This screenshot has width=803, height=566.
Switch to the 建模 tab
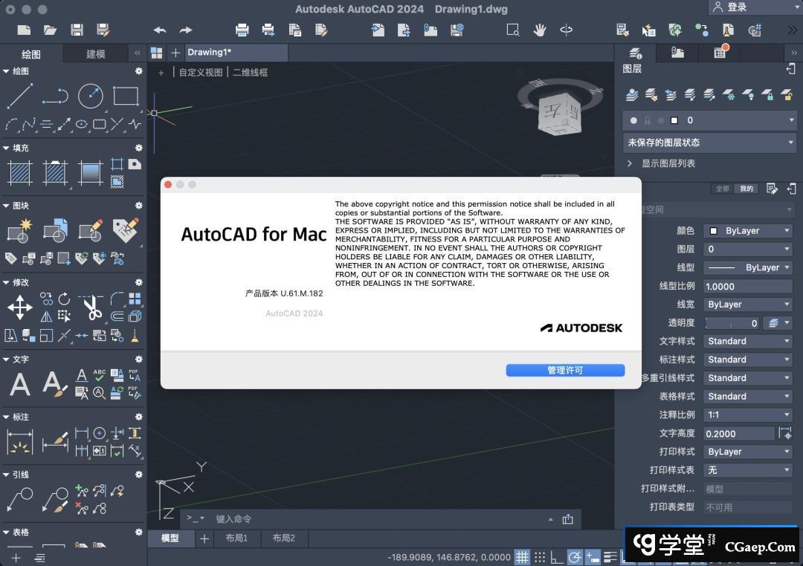tap(96, 53)
